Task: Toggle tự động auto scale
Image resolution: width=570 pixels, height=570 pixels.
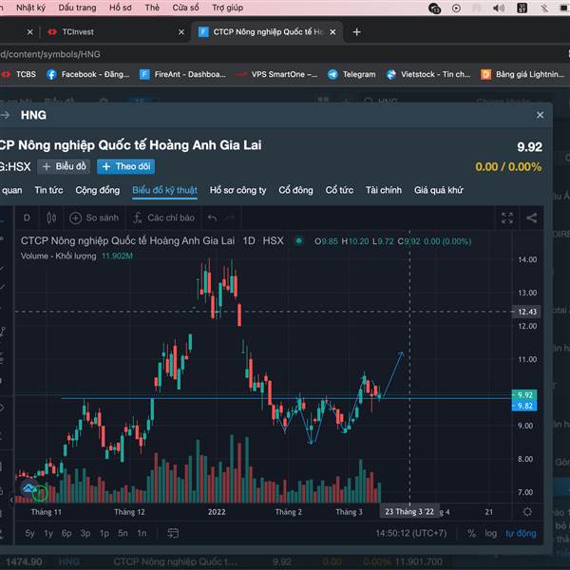Action: (x=521, y=533)
